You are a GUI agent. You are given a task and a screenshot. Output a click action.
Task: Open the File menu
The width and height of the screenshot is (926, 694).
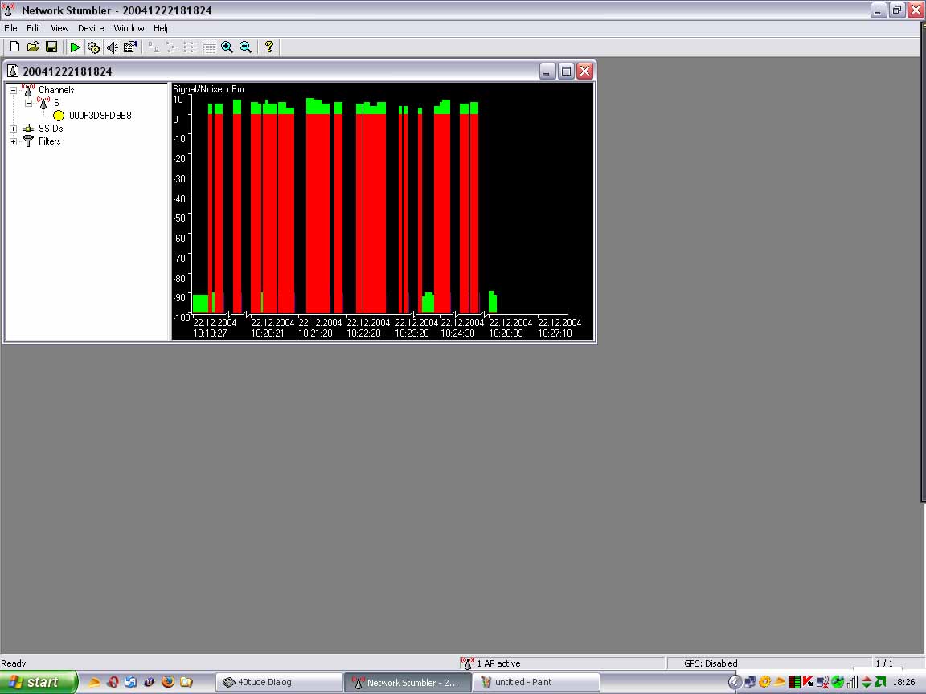[10, 28]
